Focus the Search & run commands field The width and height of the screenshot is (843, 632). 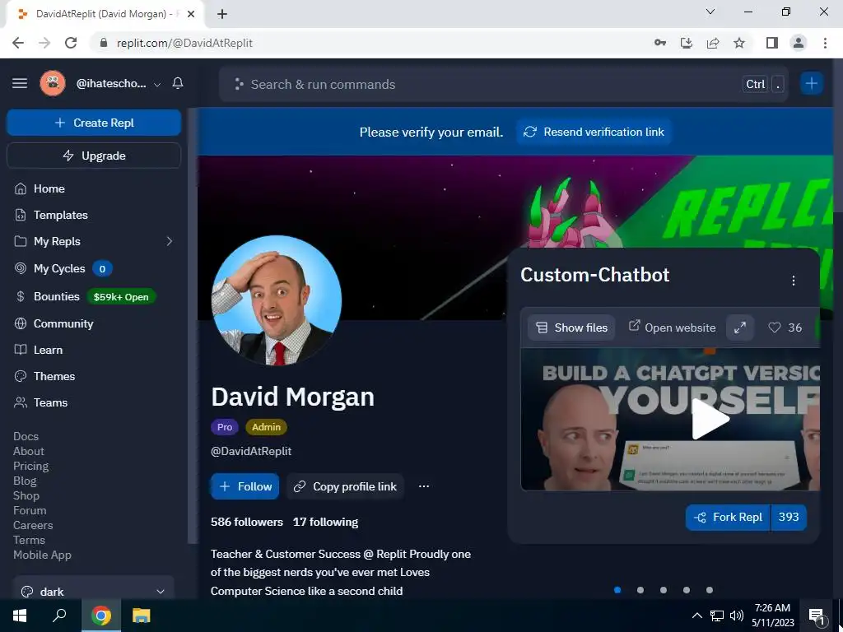pos(503,85)
